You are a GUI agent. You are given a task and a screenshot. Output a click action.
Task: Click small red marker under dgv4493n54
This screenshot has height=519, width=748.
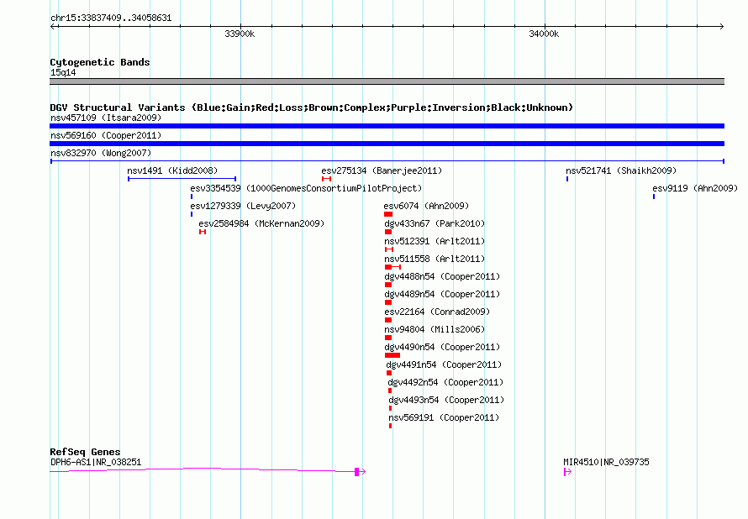390,408
